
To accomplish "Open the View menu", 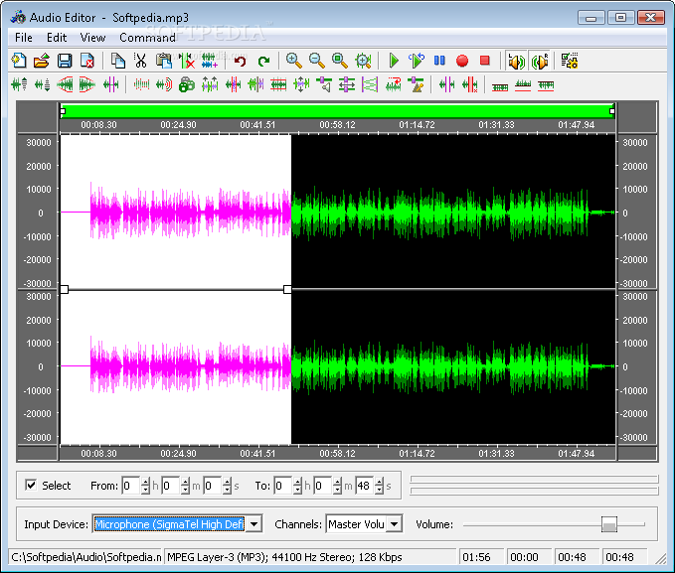I will pyautogui.click(x=92, y=38).
